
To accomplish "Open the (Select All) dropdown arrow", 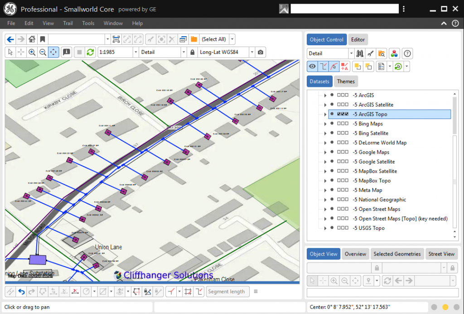I will coord(232,39).
